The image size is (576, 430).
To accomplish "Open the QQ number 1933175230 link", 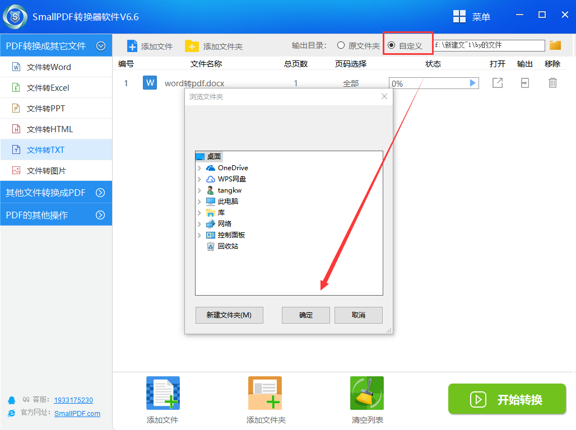I will coord(73,400).
